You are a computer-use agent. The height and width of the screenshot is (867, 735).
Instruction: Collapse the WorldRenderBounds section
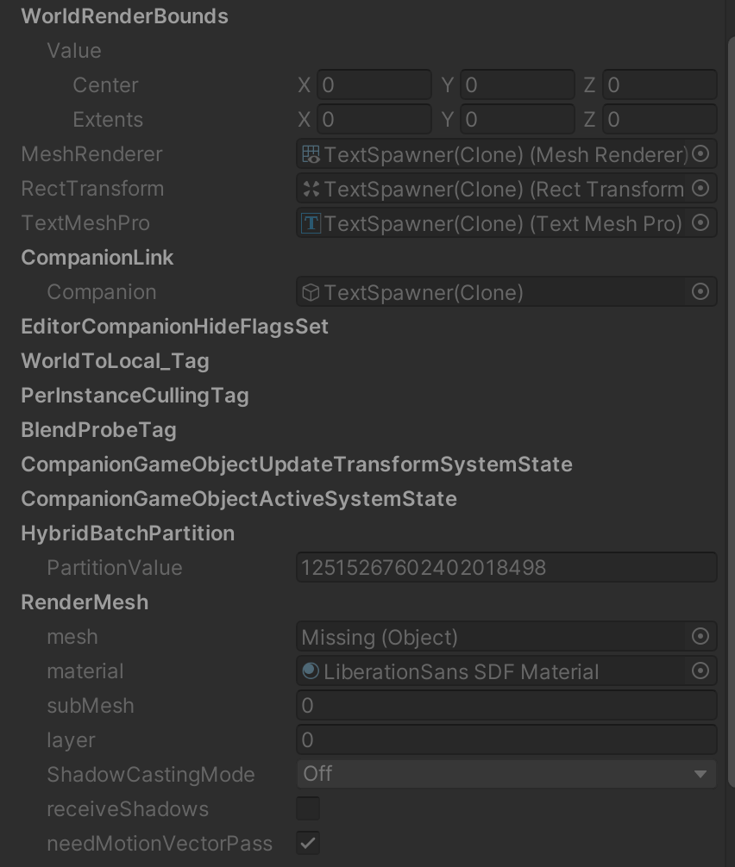[124, 16]
